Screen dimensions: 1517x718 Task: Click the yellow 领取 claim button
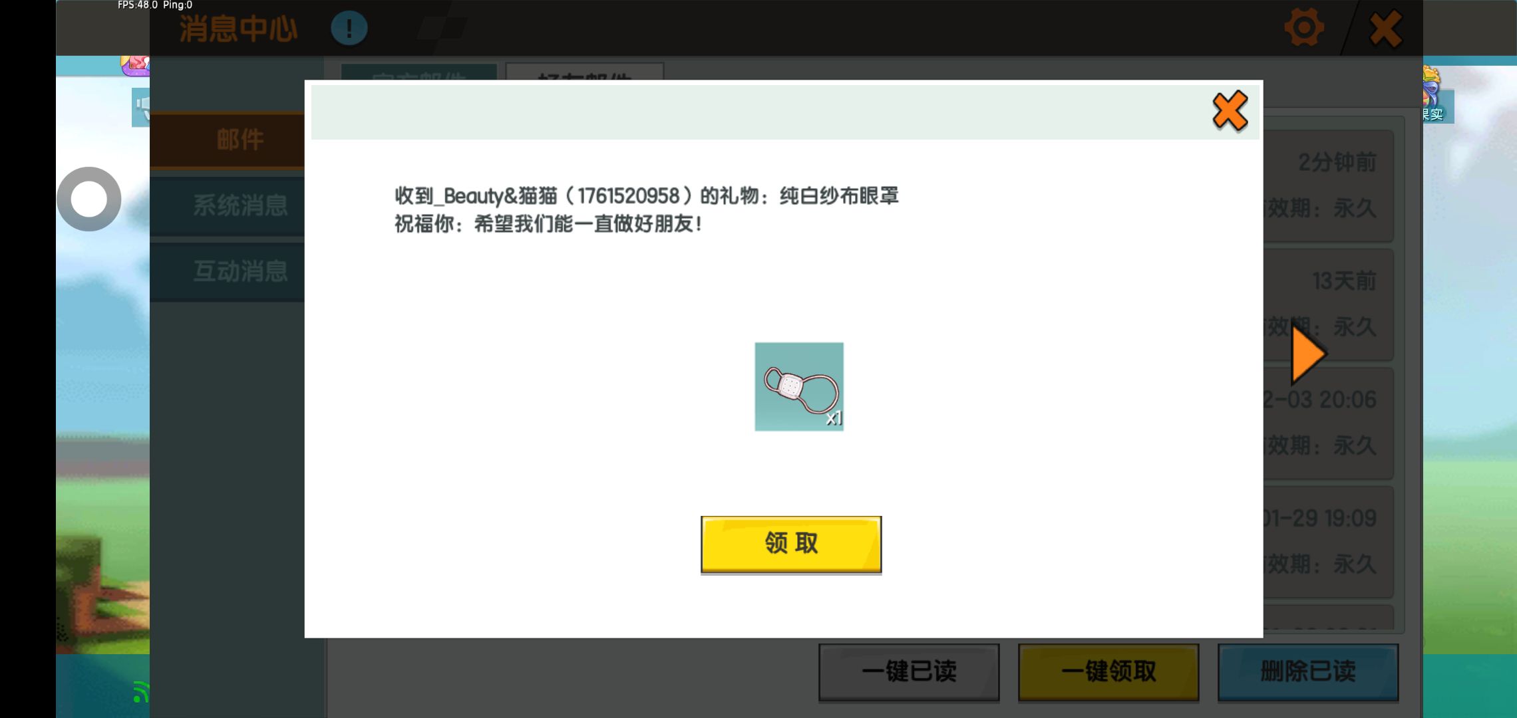point(790,544)
